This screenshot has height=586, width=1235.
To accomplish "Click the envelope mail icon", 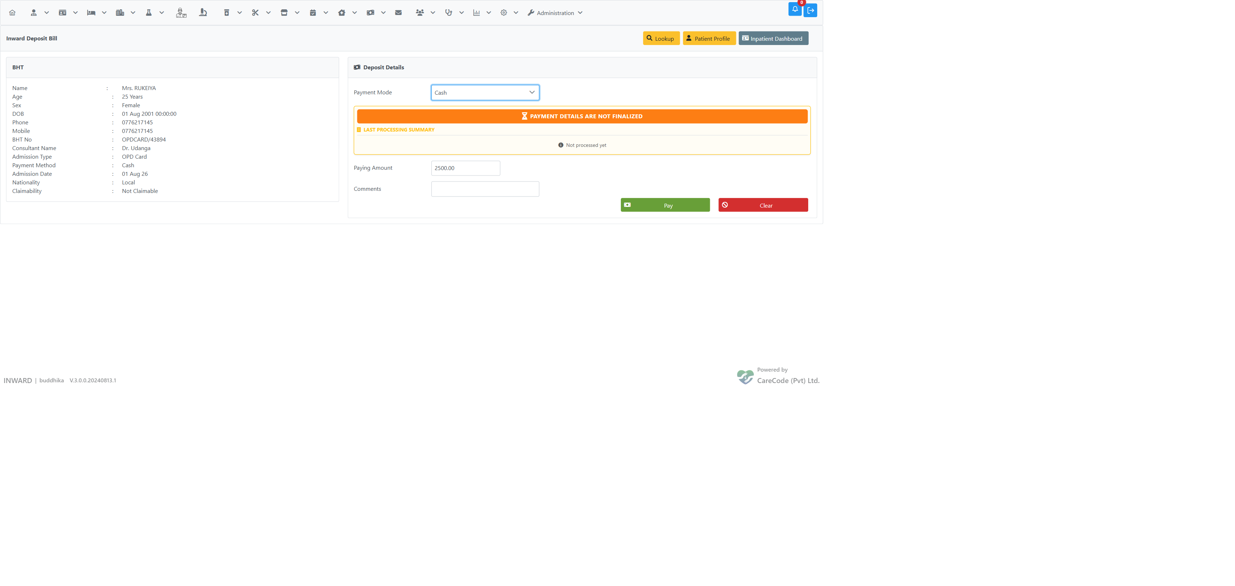I will [x=399, y=13].
